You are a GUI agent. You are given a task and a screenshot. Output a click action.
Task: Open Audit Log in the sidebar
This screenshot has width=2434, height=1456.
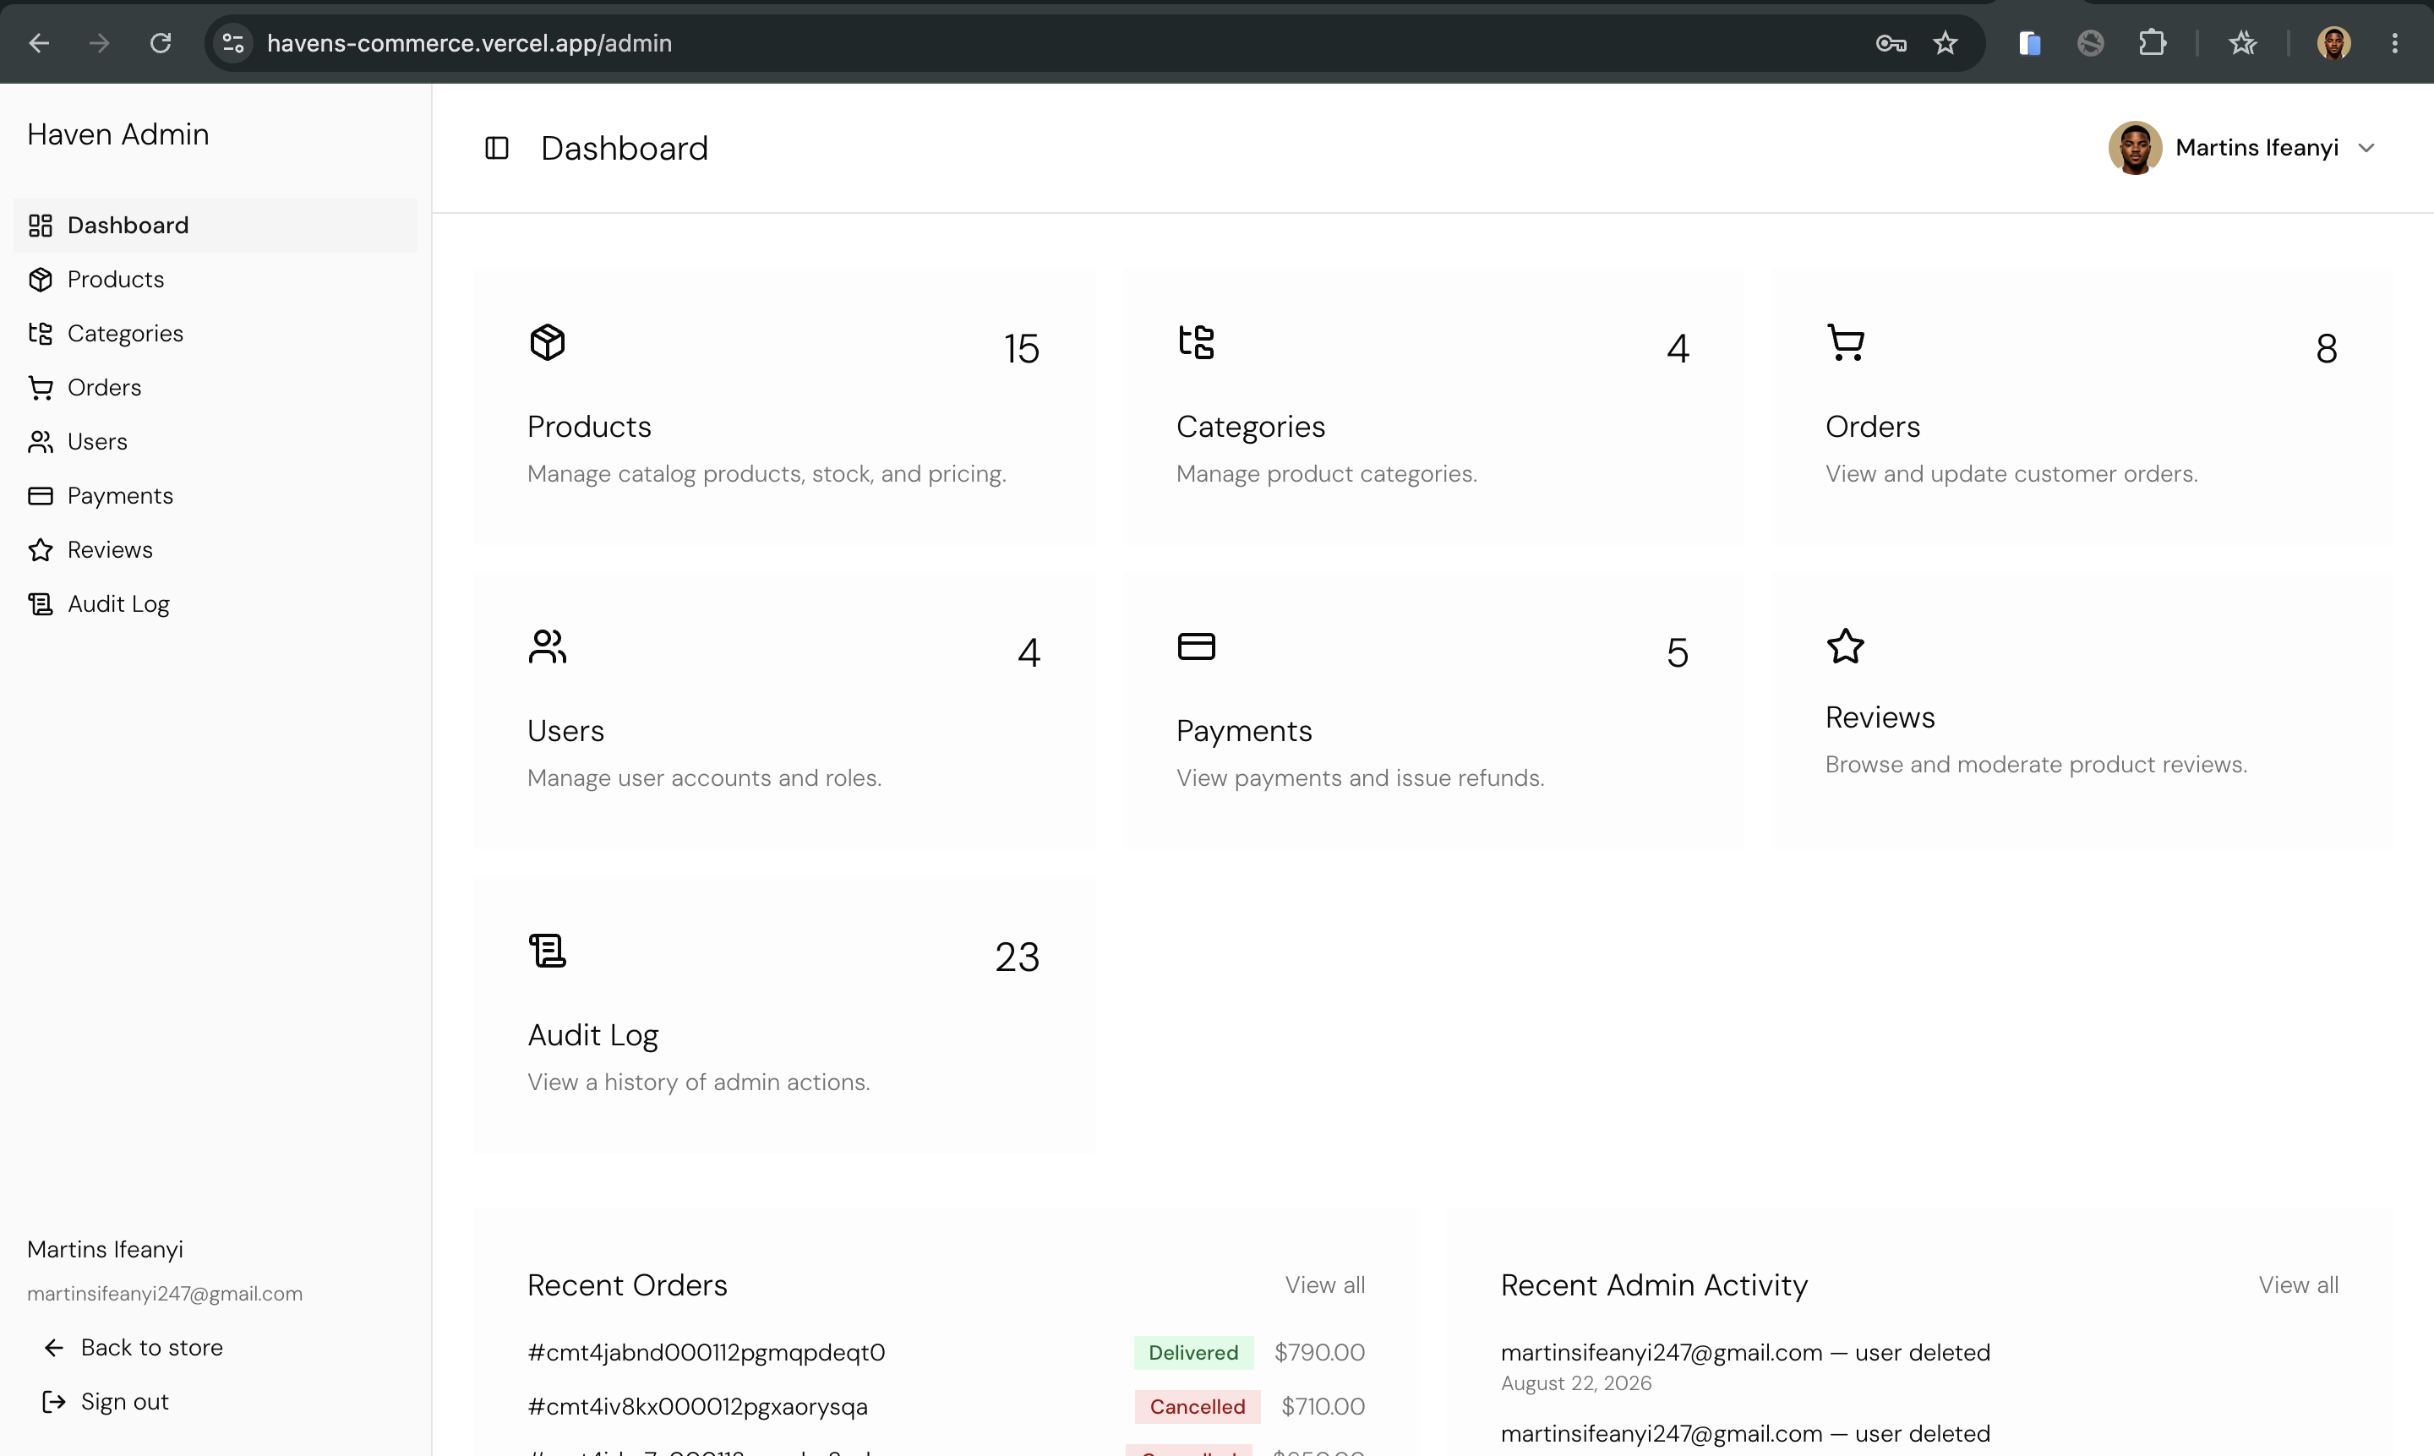[x=216, y=603]
